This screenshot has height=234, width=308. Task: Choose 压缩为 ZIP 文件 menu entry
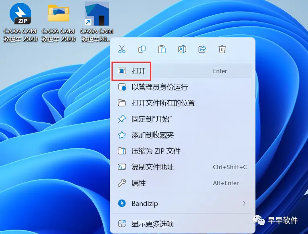tap(182, 151)
